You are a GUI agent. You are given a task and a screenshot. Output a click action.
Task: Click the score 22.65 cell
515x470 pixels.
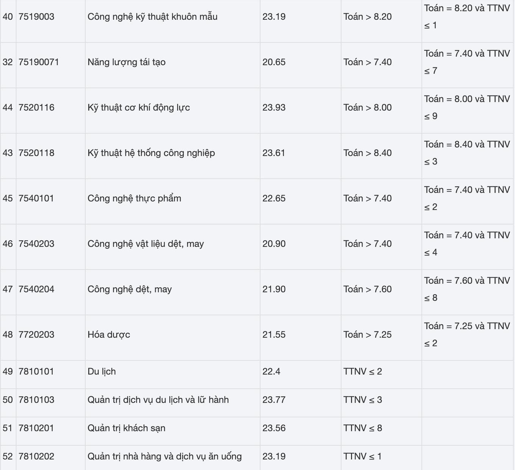(x=274, y=198)
